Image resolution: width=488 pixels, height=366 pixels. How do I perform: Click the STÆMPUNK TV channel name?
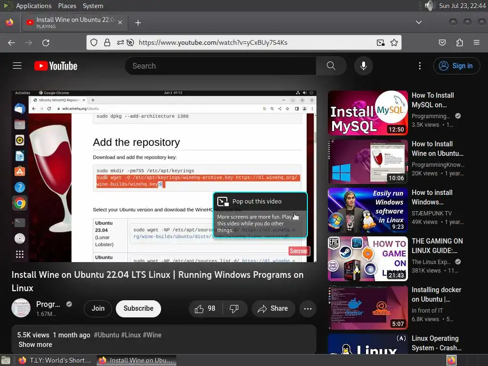432,213
